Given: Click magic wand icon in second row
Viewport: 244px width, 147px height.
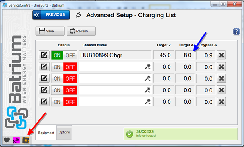Looking at the screenshot, I should click(147, 67).
